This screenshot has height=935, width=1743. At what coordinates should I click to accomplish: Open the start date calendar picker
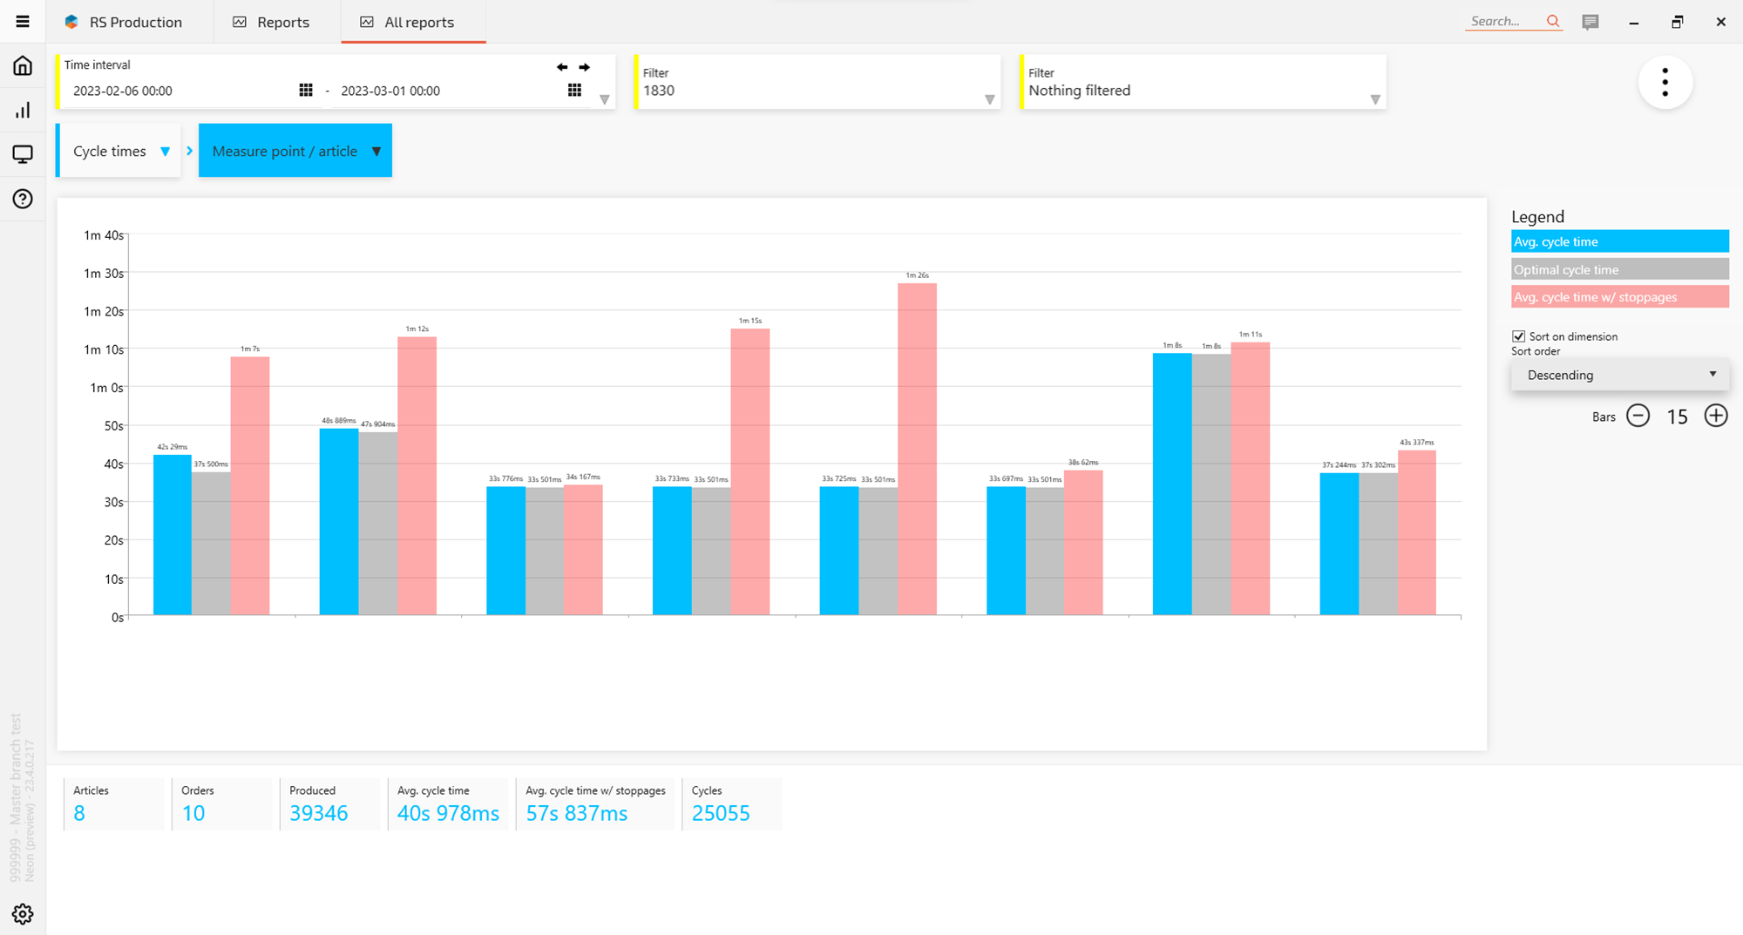[306, 91]
